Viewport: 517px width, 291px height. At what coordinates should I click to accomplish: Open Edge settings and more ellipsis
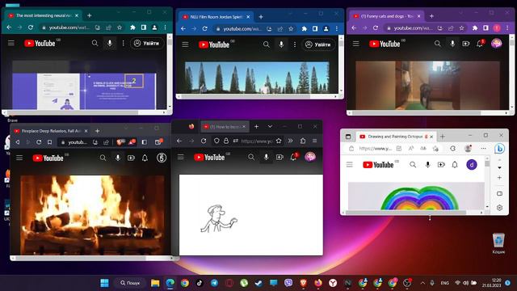pyautogui.click(x=483, y=149)
